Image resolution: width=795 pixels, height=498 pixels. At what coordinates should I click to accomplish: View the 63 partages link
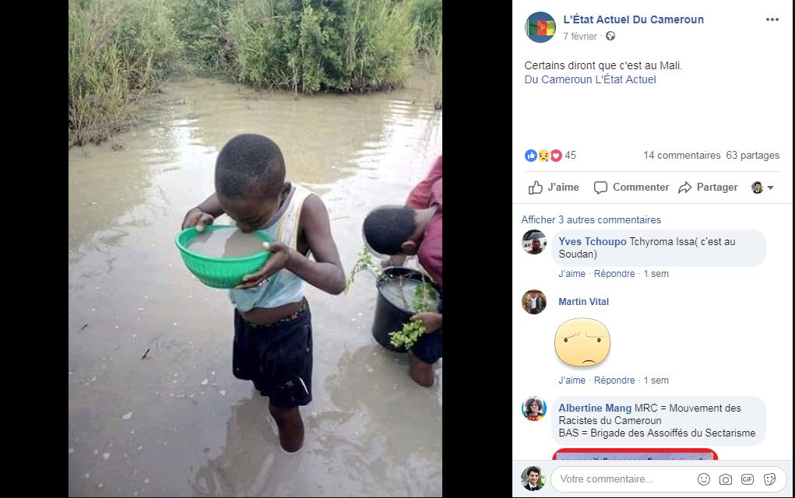point(753,156)
